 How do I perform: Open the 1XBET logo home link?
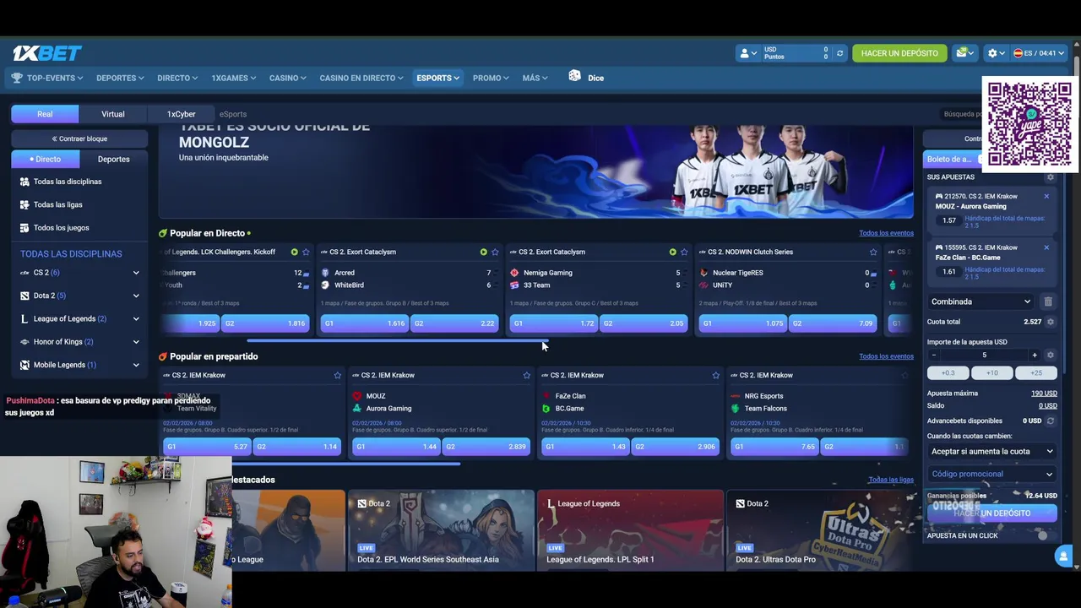[x=47, y=53]
